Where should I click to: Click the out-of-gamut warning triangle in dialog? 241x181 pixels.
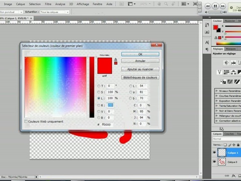coord(115,59)
